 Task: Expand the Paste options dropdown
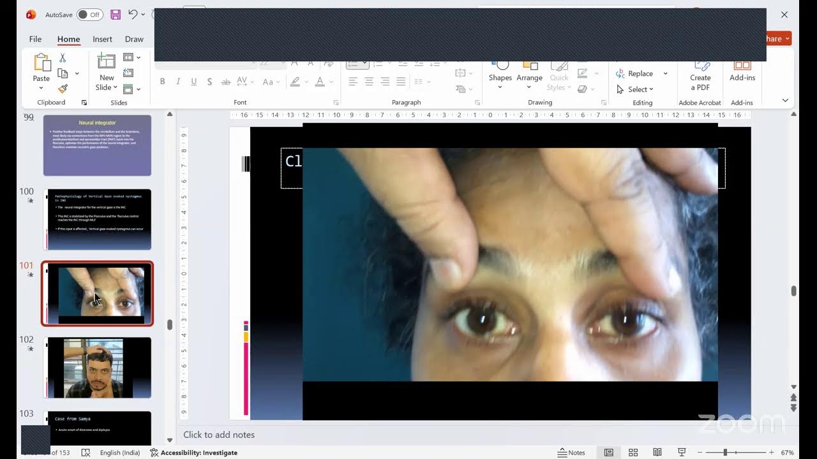41,88
